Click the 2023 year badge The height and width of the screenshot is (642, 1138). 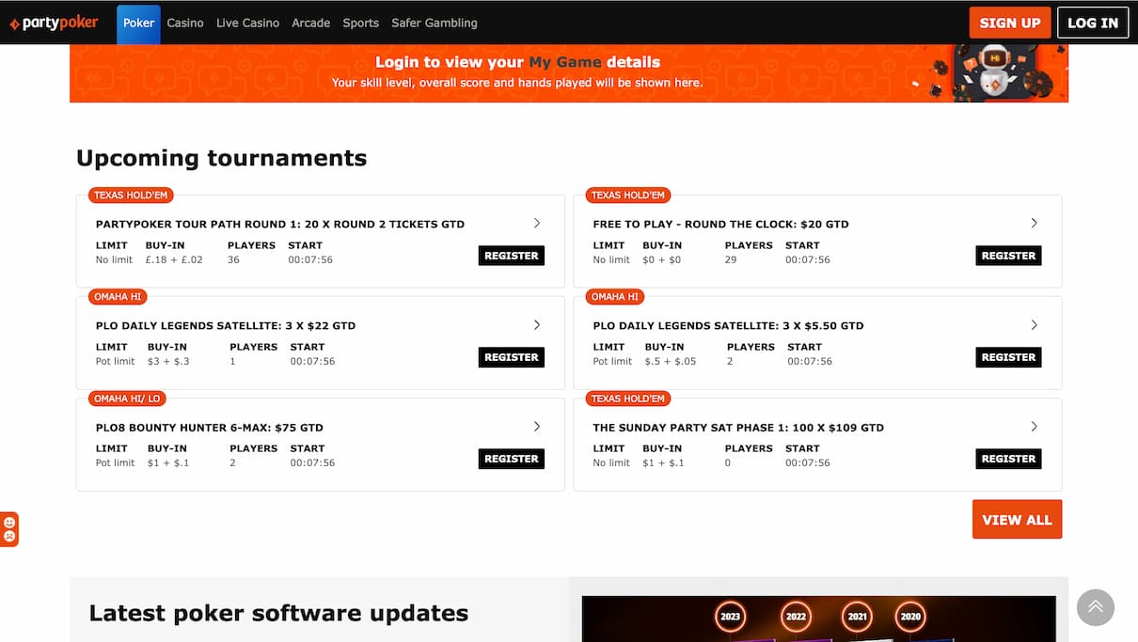point(730,617)
